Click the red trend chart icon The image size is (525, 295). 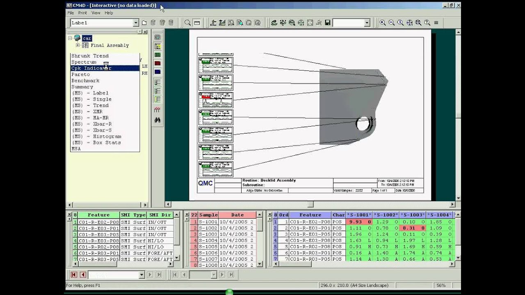pos(157,110)
